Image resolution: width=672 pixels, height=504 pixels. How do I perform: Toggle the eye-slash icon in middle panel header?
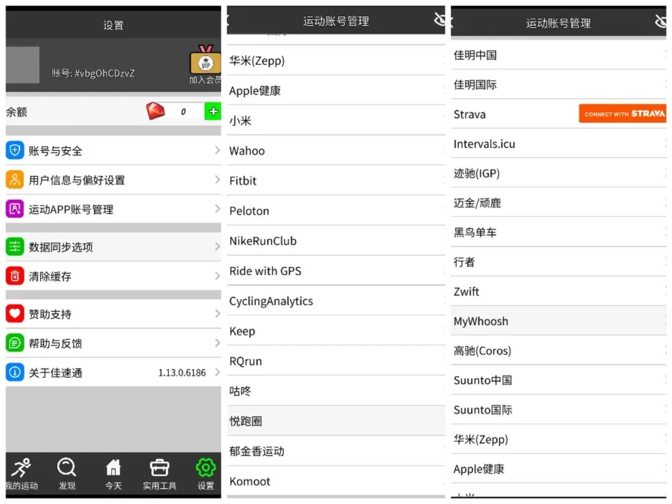(439, 20)
